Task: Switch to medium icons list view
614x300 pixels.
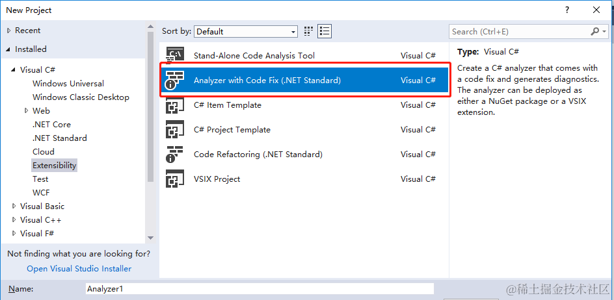Action: click(x=325, y=31)
